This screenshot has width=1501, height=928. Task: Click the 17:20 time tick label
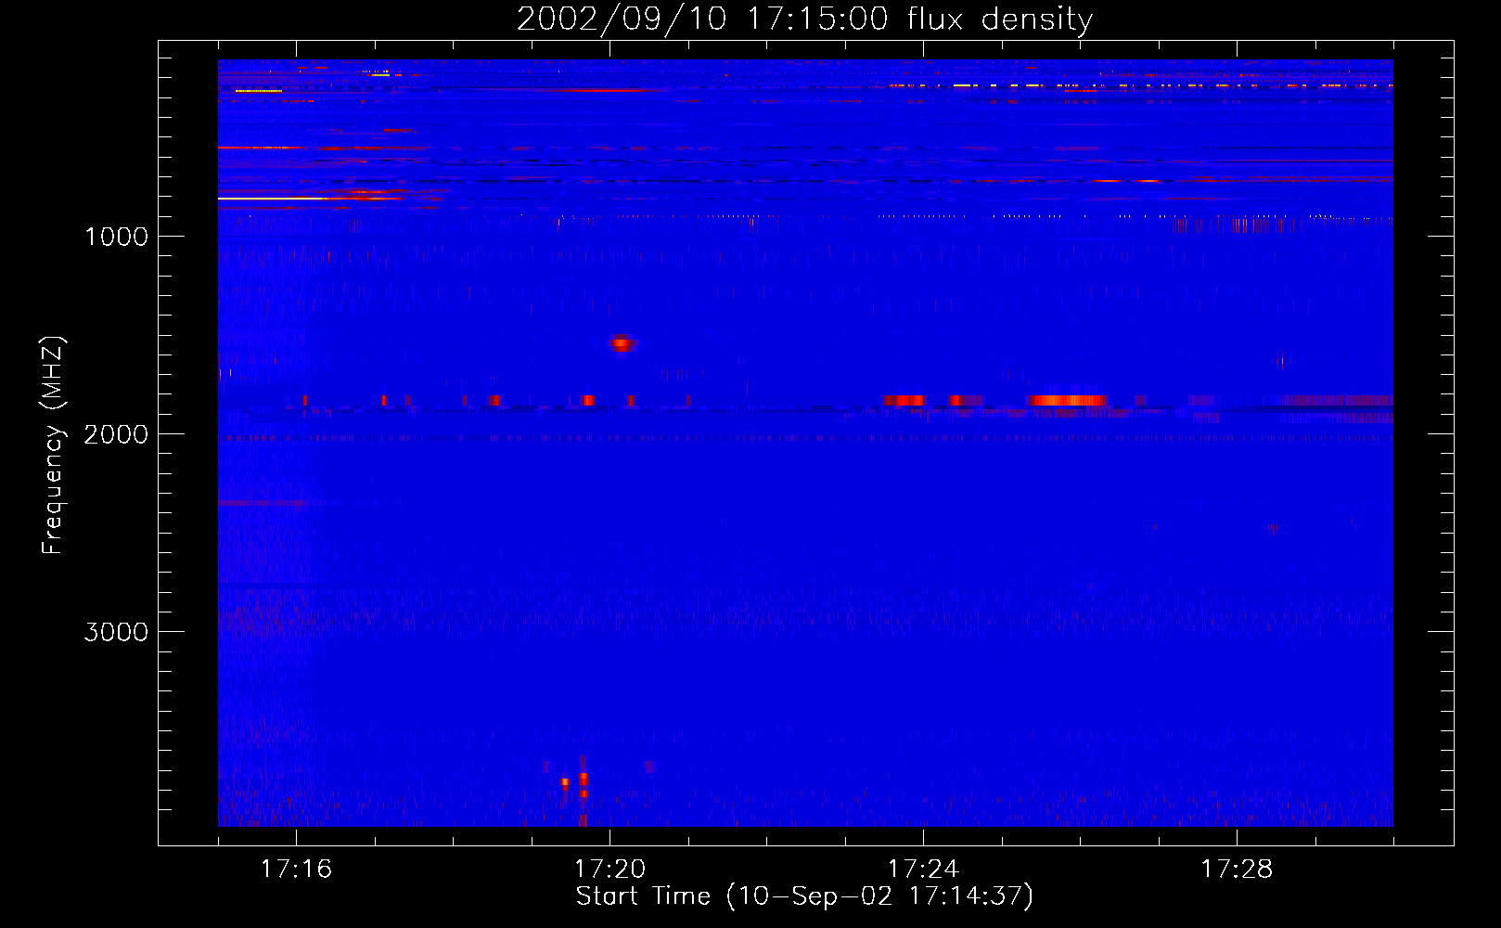point(609,869)
